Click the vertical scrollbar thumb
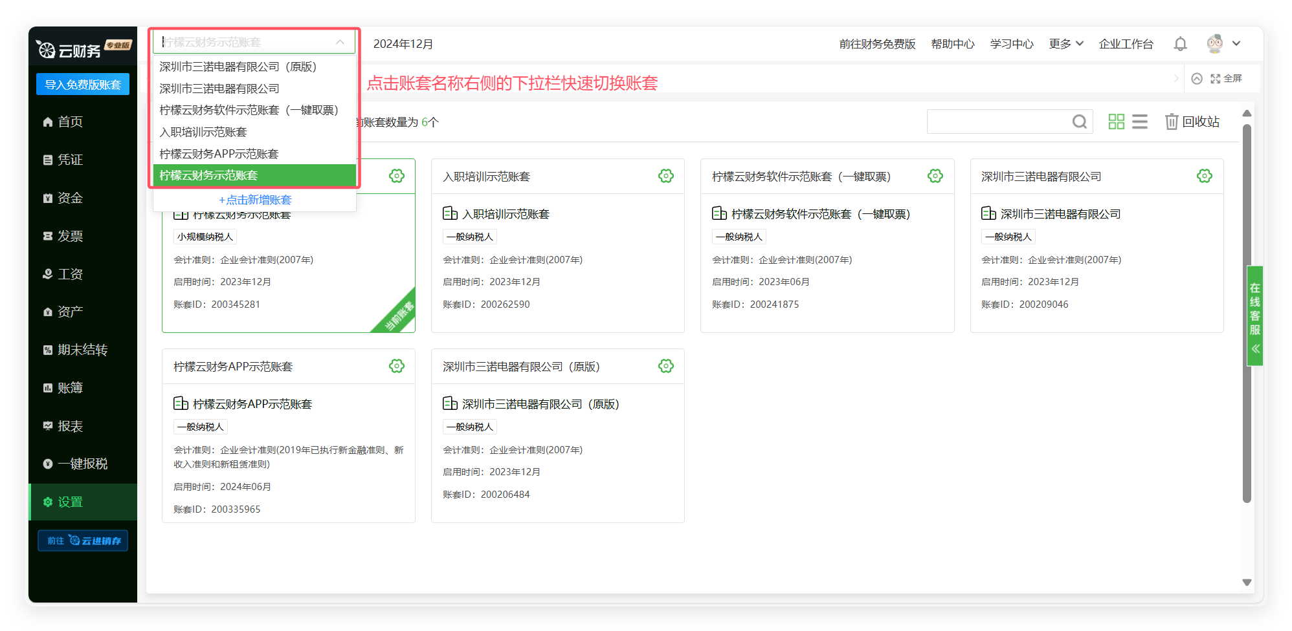Screen dimensions: 1292x631 1247,310
